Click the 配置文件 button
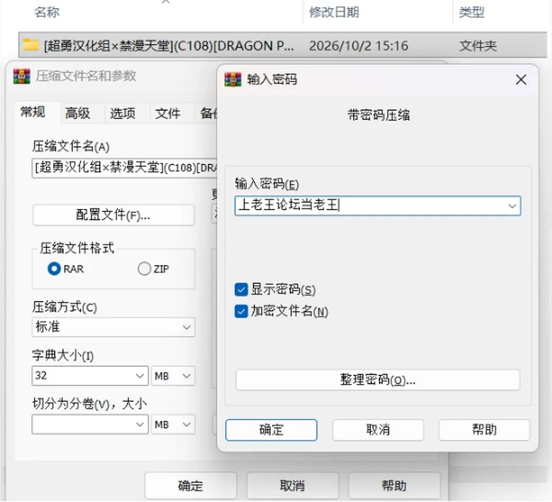This screenshot has height=502, width=552. (x=113, y=215)
